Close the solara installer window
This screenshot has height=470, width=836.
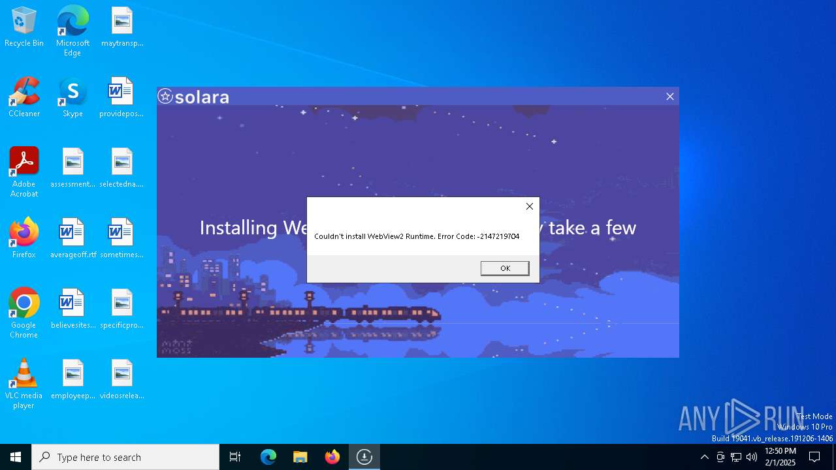[669, 97]
